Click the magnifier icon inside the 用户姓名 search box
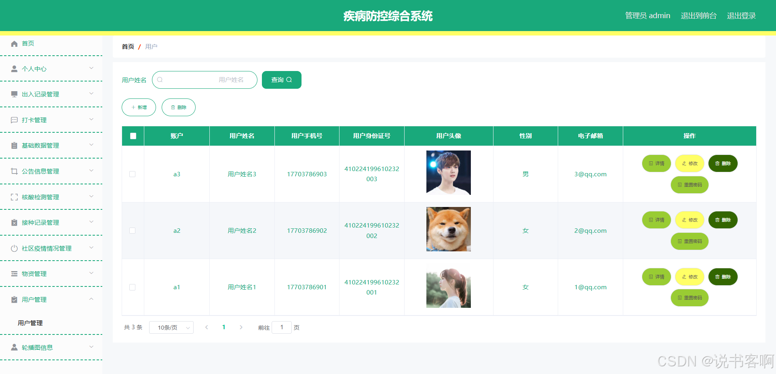The image size is (776, 374). tap(160, 80)
